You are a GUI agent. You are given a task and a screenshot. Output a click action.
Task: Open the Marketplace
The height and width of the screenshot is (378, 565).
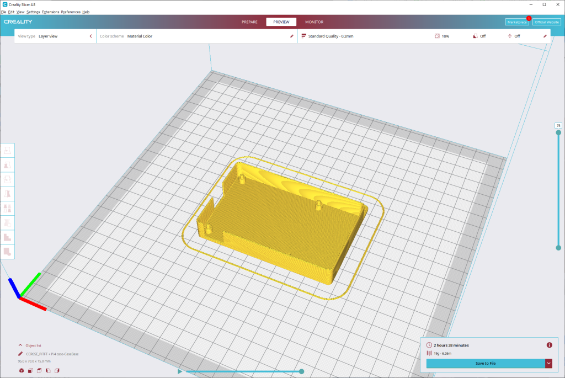(x=517, y=22)
